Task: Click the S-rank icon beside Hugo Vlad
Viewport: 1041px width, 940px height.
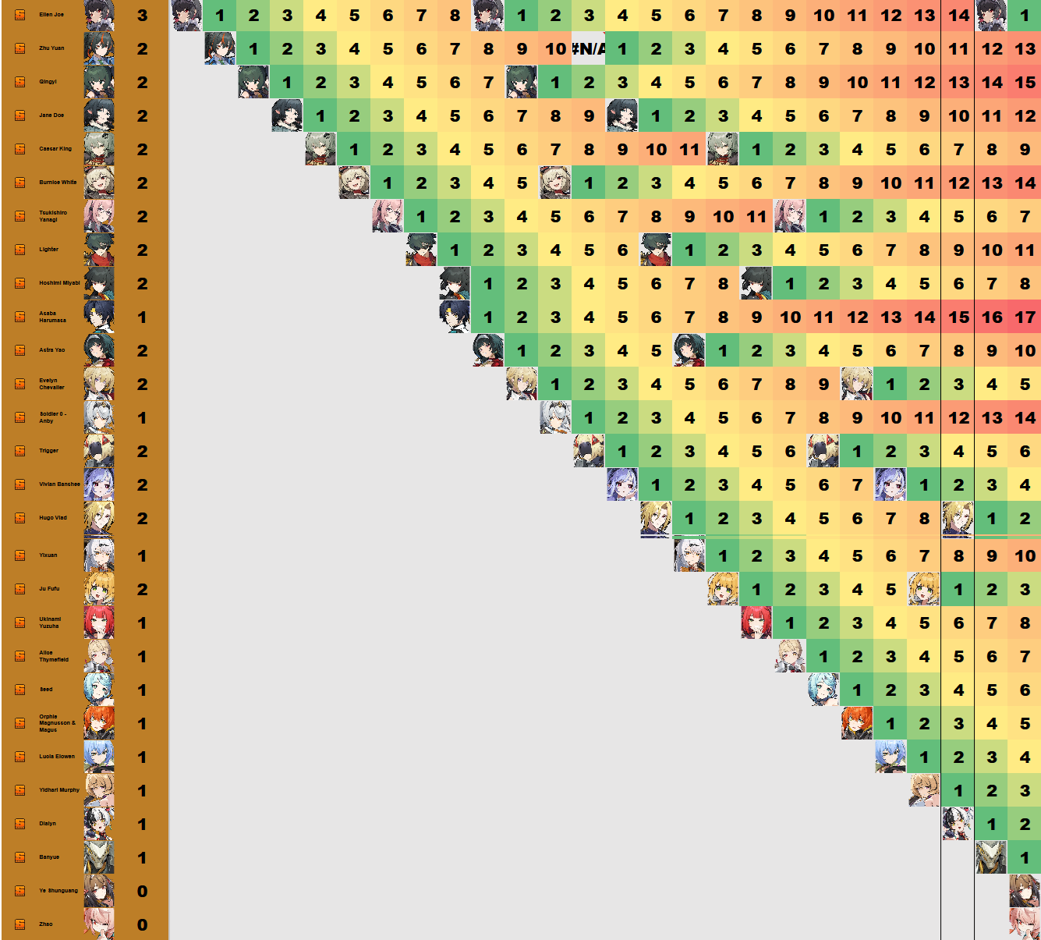Action: coord(20,518)
